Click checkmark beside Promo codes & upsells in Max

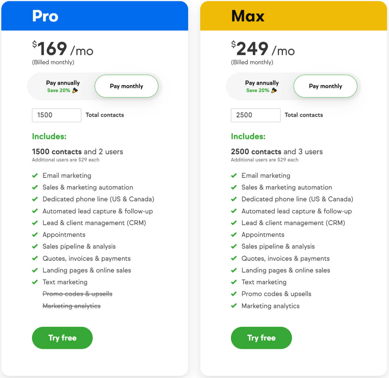tap(234, 294)
